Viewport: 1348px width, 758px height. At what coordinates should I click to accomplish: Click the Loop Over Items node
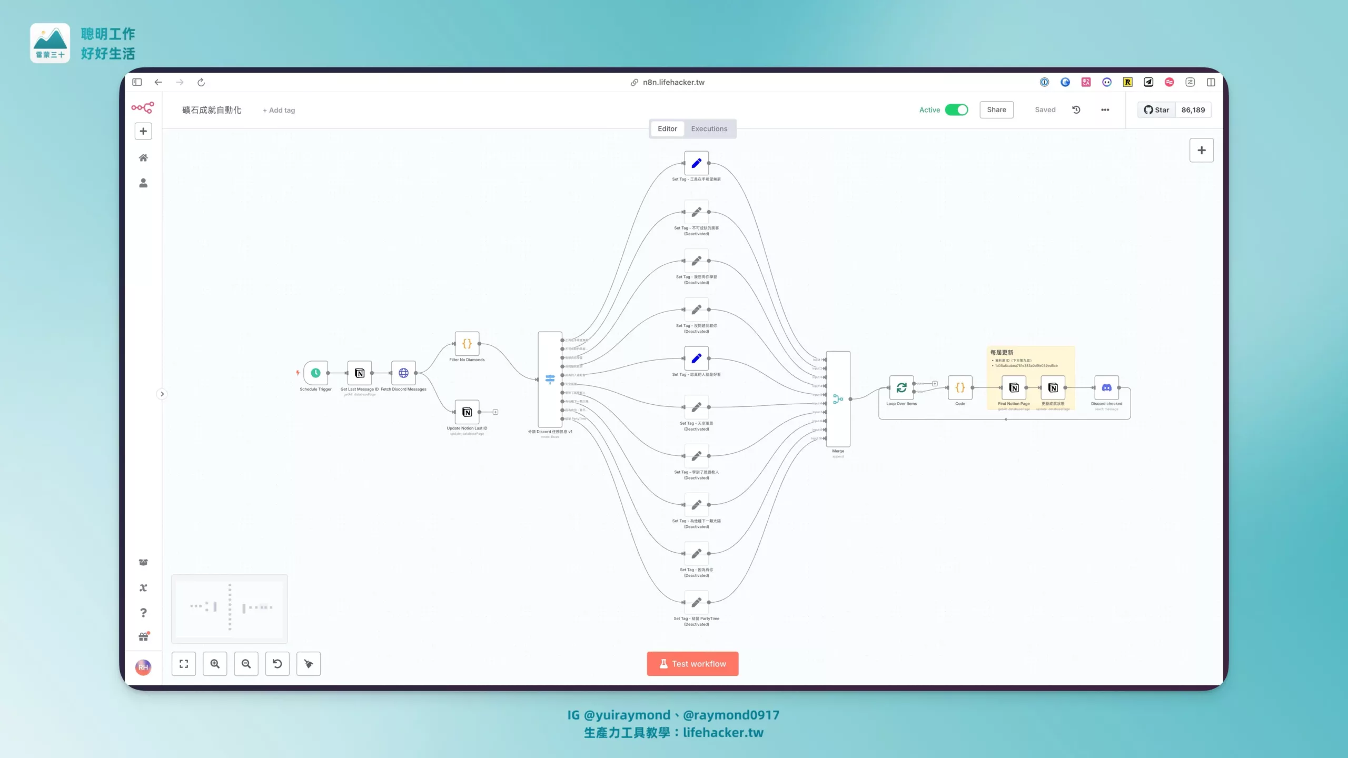click(901, 387)
